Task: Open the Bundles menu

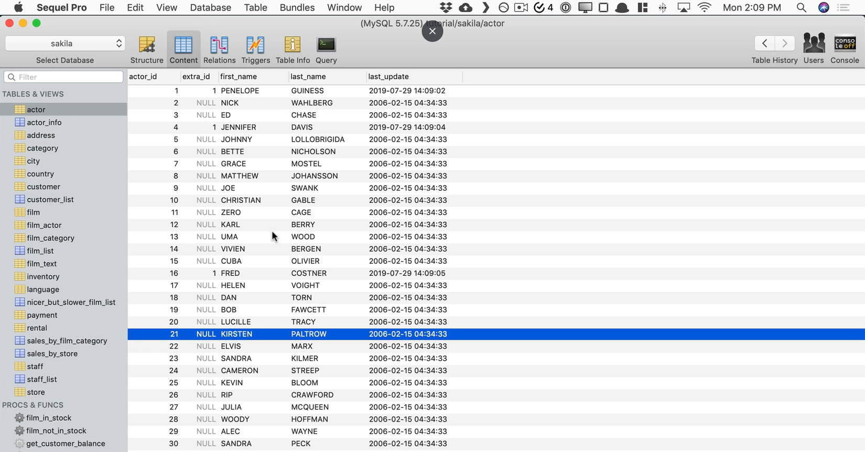Action: pos(297,7)
